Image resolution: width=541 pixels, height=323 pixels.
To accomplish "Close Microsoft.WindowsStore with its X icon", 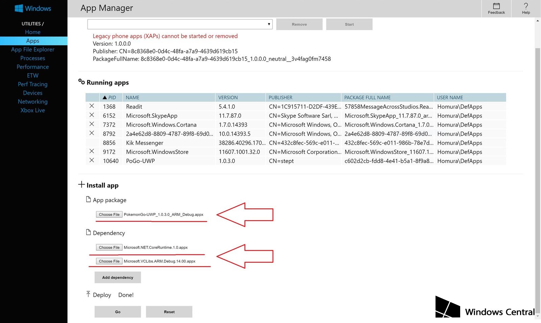I will coord(92,152).
